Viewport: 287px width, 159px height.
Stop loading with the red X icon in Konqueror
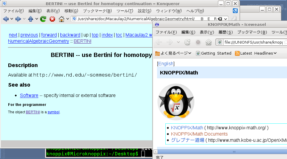click(52, 19)
